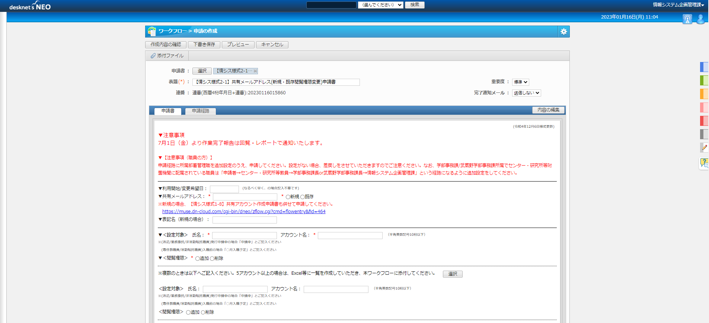Click the 利用開始/変更希望日 date field
This screenshot has width=709, height=323.
[224, 189]
